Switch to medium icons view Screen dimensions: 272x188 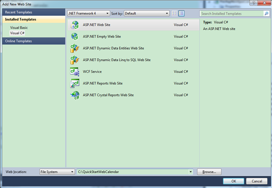[x=181, y=13]
